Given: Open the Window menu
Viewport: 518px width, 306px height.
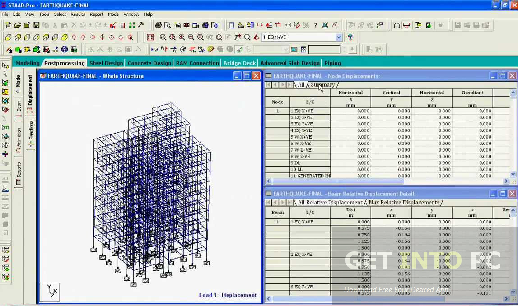Looking at the screenshot, I should coord(131,14).
